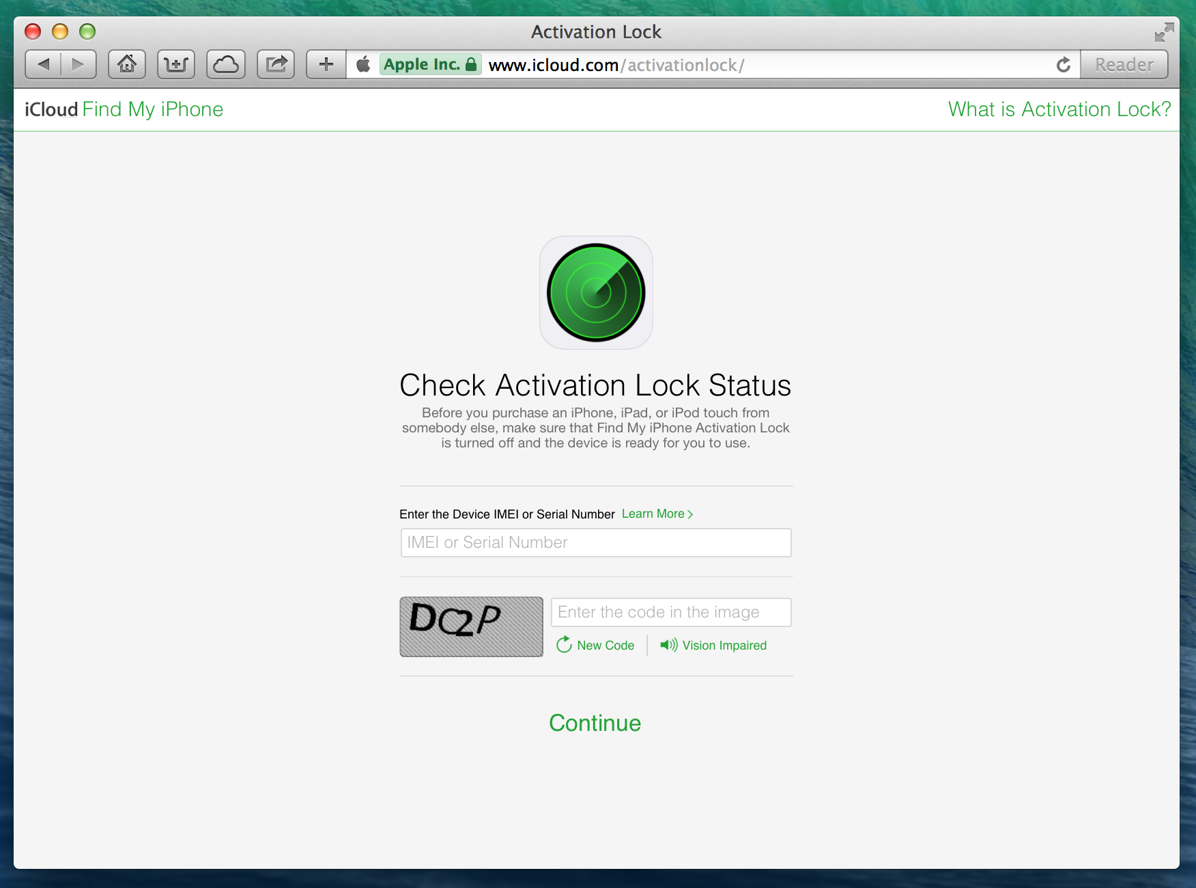Click the Reader button
The image size is (1196, 888).
(x=1124, y=65)
